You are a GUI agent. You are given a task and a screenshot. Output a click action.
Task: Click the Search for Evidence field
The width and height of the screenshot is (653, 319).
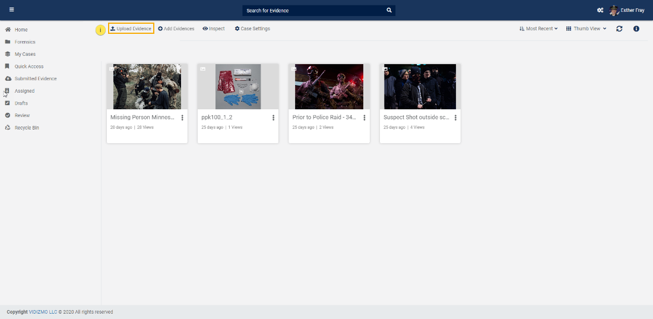pyautogui.click(x=313, y=11)
